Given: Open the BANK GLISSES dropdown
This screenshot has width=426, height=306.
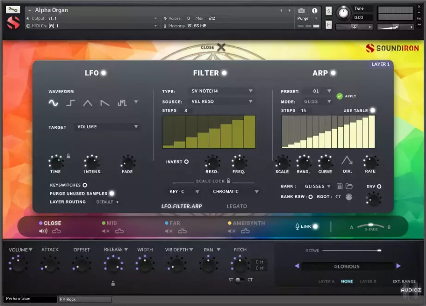Looking at the screenshot, I should pos(317,187).
